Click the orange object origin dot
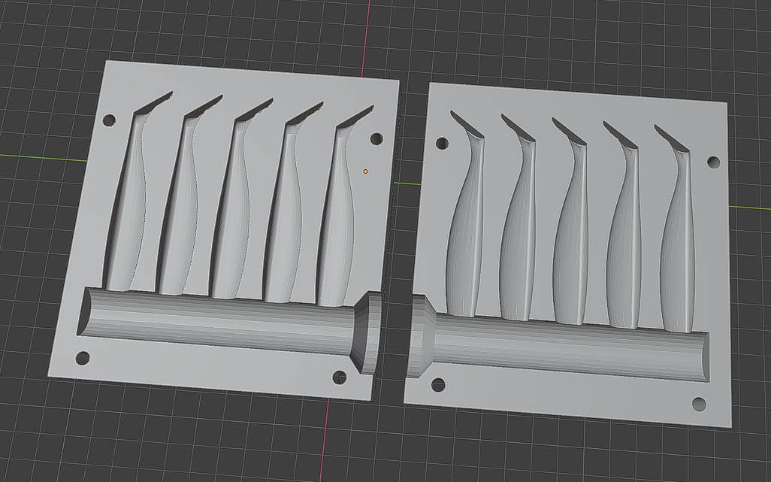 click(x=365, y=171)
